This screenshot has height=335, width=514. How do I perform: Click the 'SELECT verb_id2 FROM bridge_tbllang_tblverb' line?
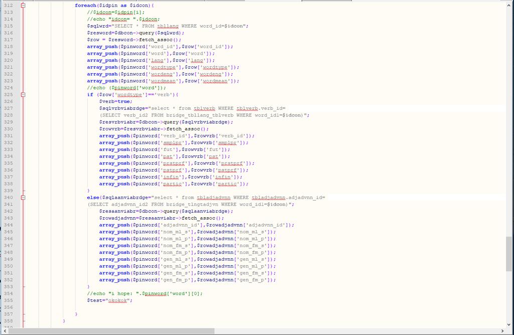click(204, 116)
